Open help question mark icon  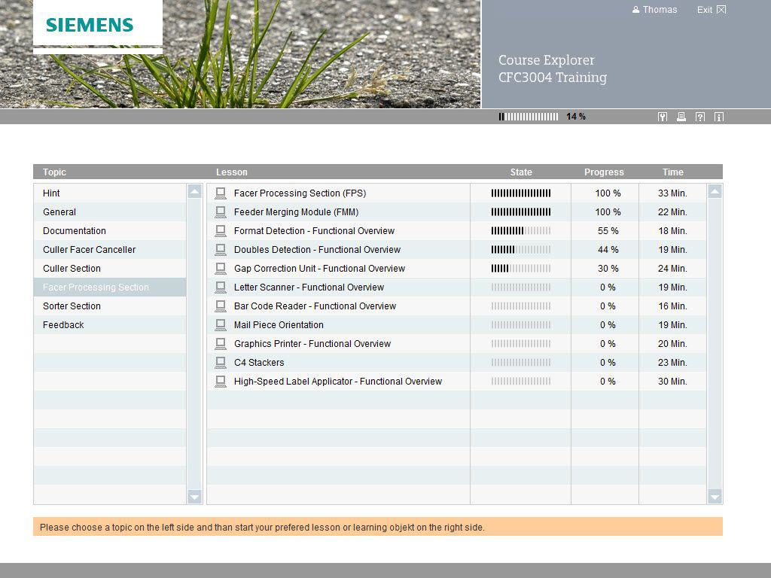(x=700, y=117)
